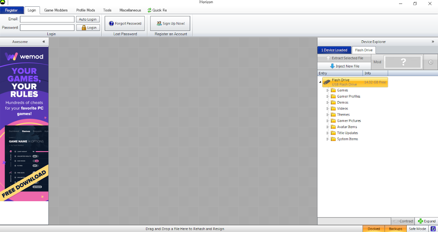Screen dimensions: 438x232
Task: Expand the Games folder
Action: [x=327, y=90]
